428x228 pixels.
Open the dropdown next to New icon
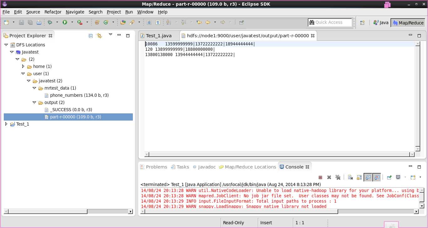pyautogui.click(x=13, y=22)
